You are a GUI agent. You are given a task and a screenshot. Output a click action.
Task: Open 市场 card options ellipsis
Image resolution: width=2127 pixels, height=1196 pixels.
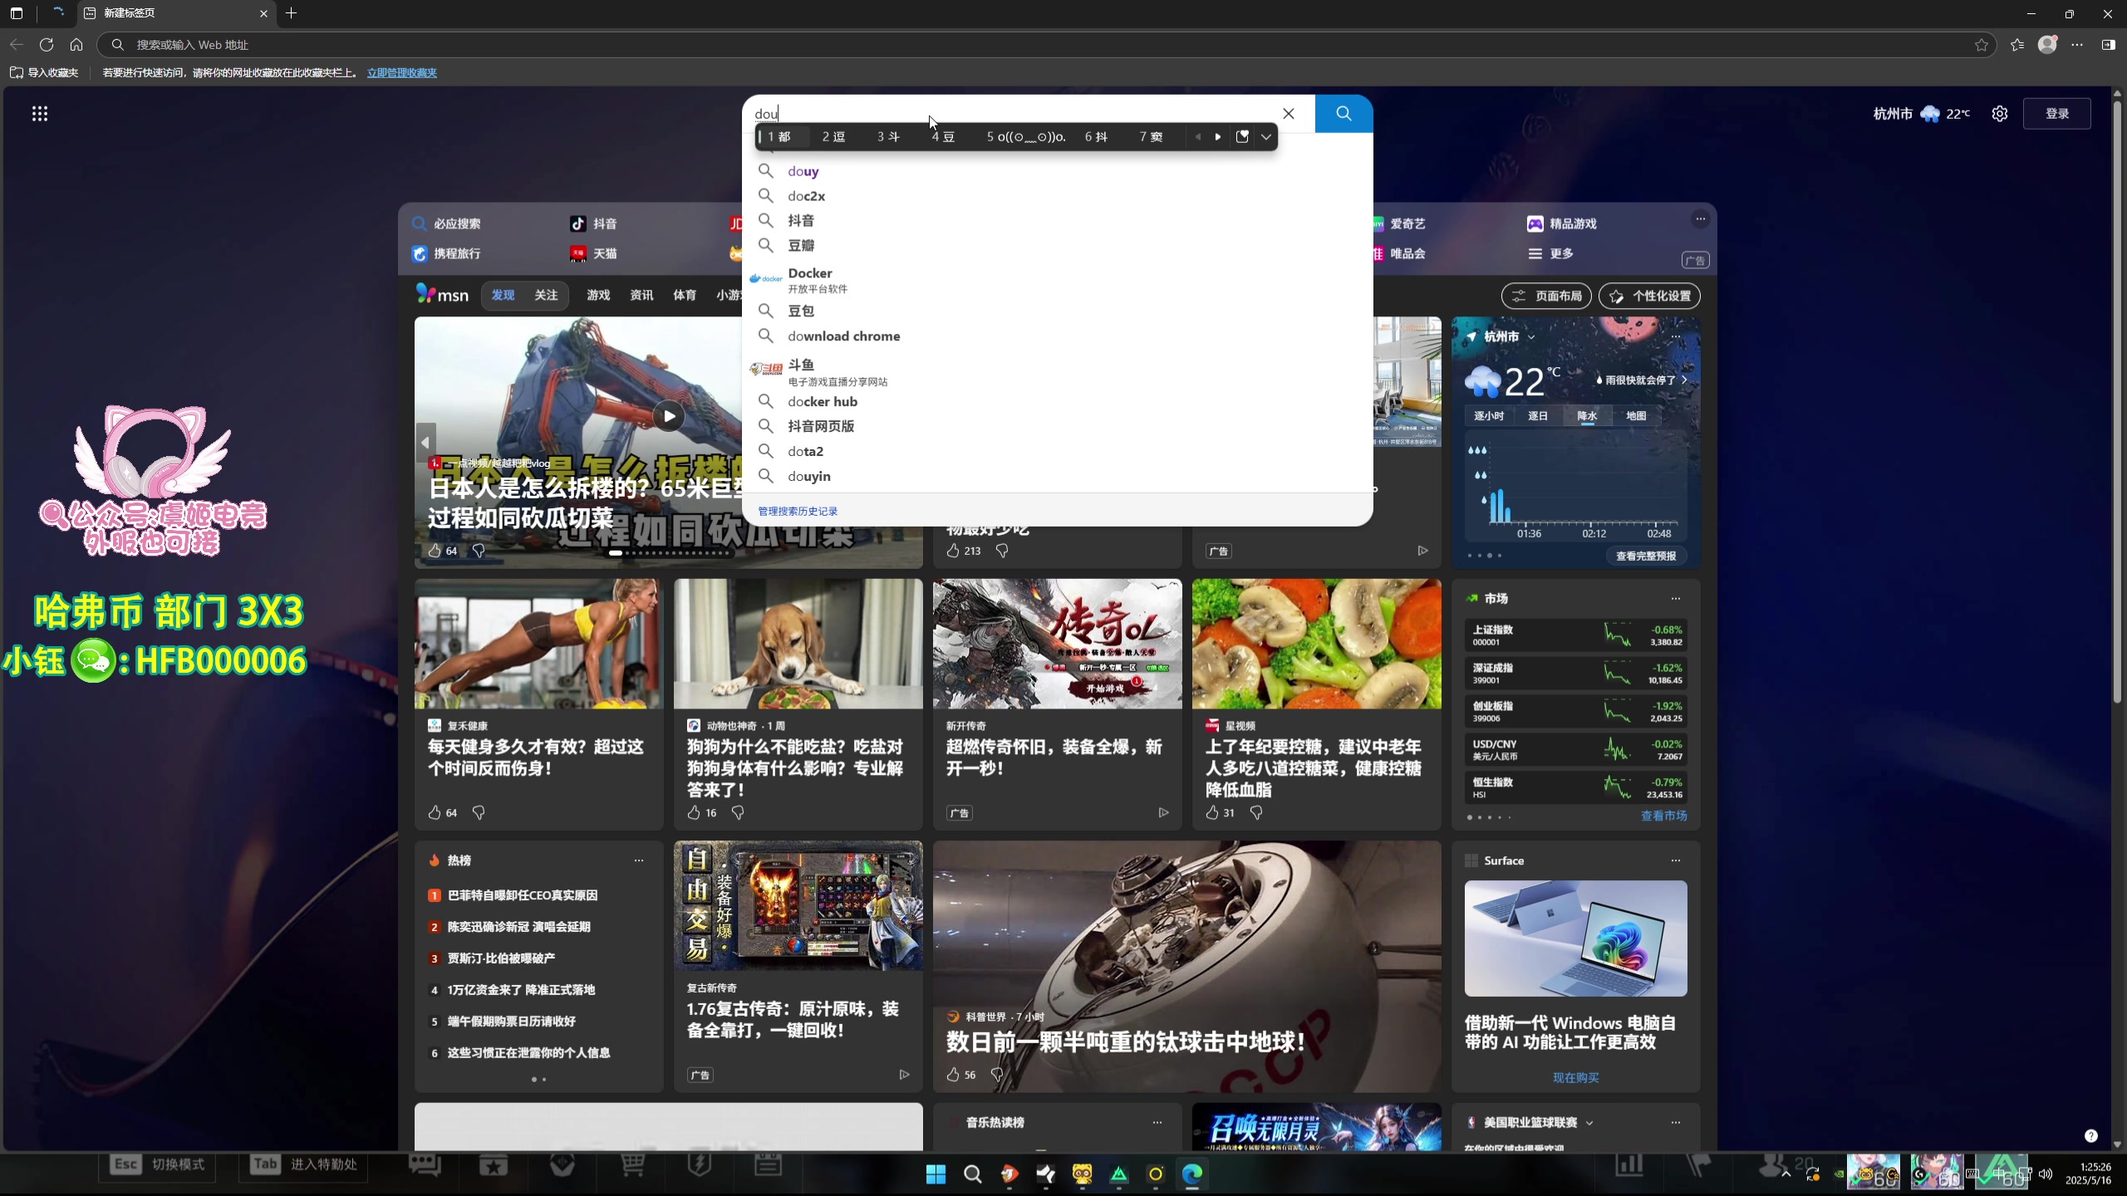click(1676, 598)
